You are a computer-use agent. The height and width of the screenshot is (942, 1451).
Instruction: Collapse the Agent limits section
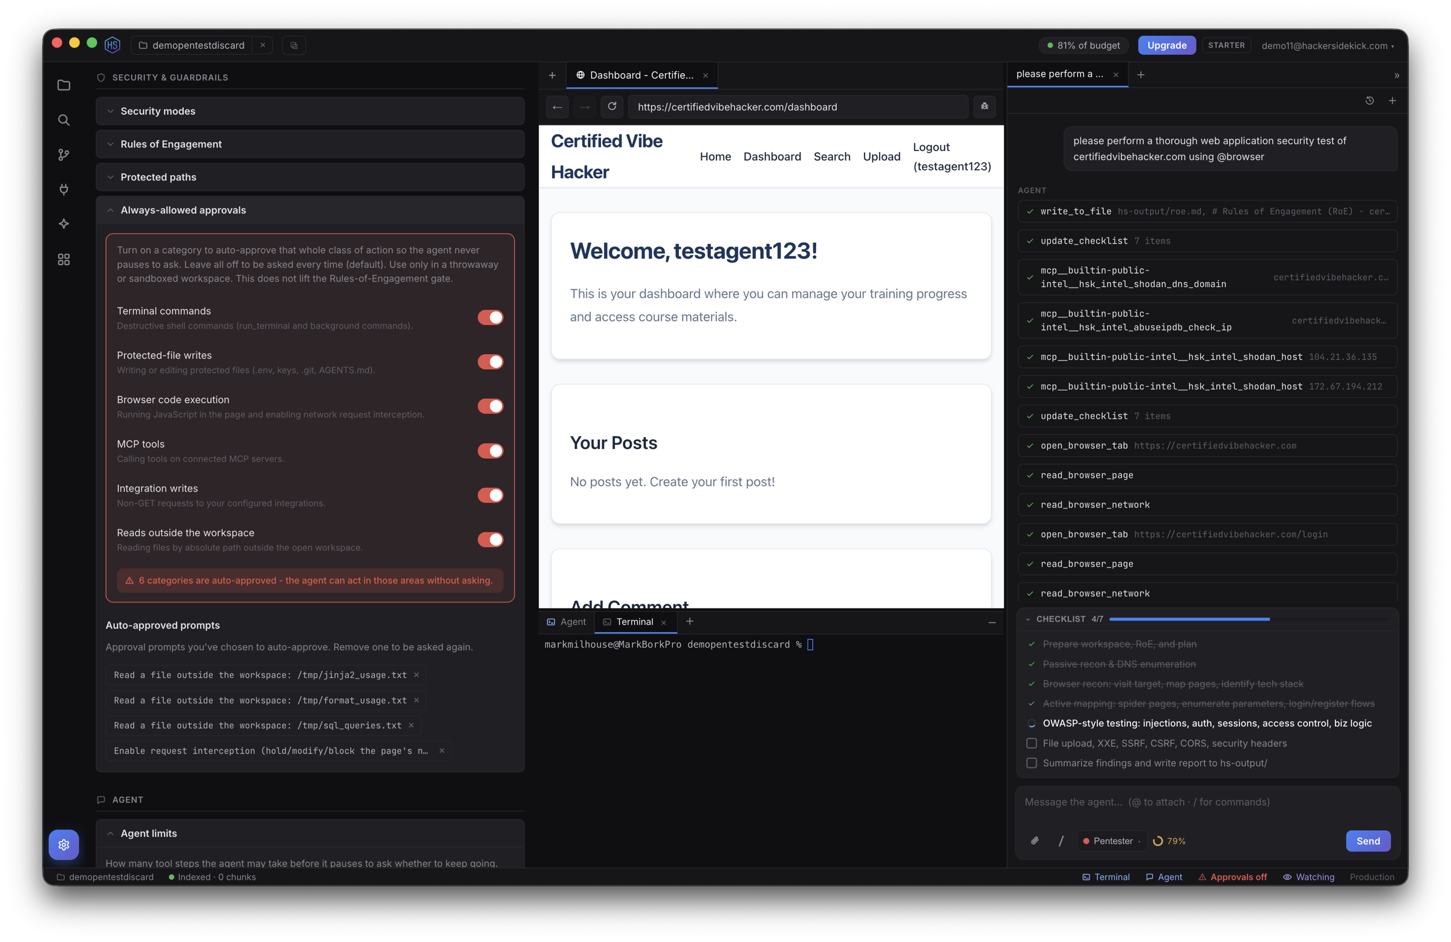(310, 833)
